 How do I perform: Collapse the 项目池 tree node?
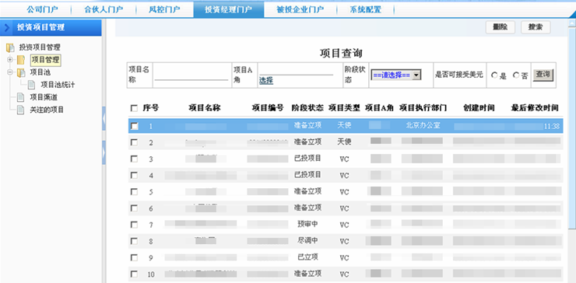coord(10,72)
